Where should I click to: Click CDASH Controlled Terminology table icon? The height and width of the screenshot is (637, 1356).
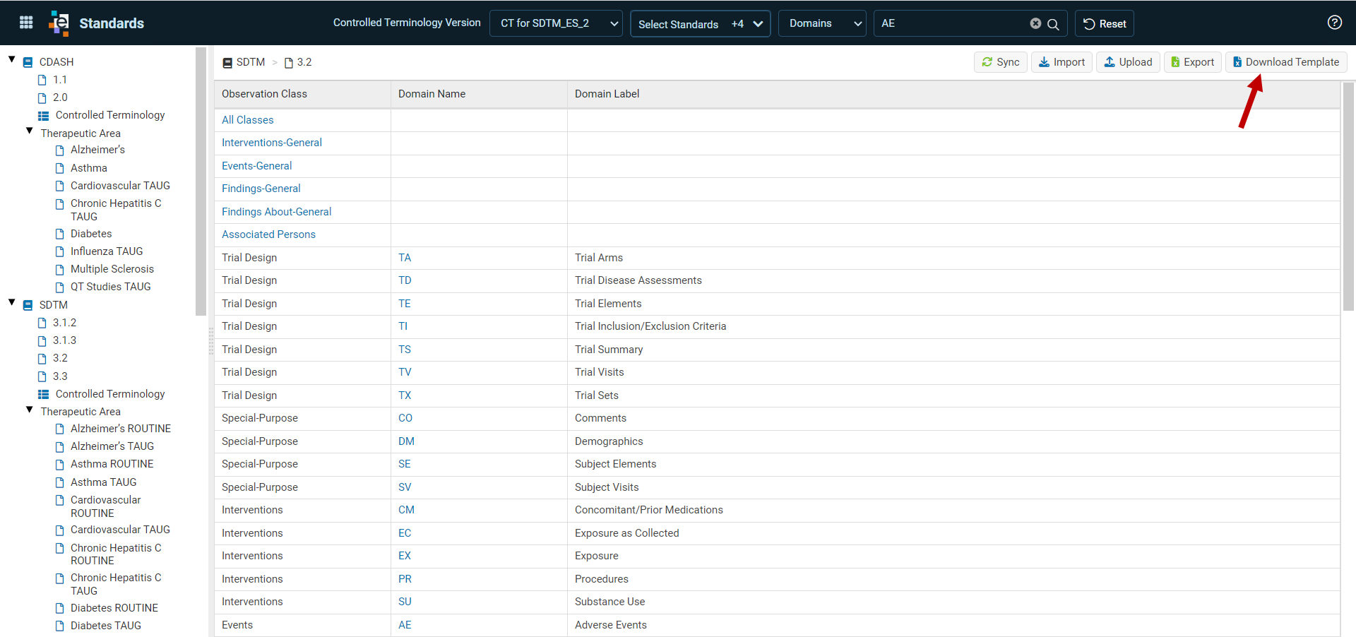click(x=43, y=115)
